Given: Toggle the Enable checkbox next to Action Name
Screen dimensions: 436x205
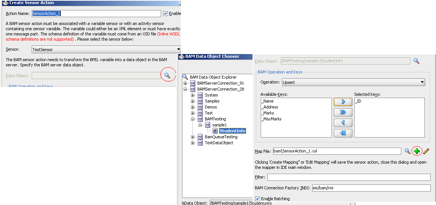Looking at the screenshot, I should (x=166, y=13).
